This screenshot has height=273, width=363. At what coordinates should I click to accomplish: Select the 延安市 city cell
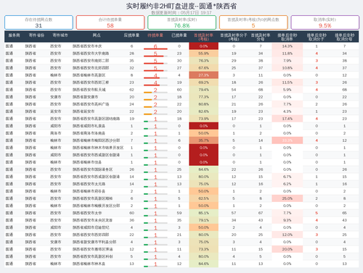[56, 112]
